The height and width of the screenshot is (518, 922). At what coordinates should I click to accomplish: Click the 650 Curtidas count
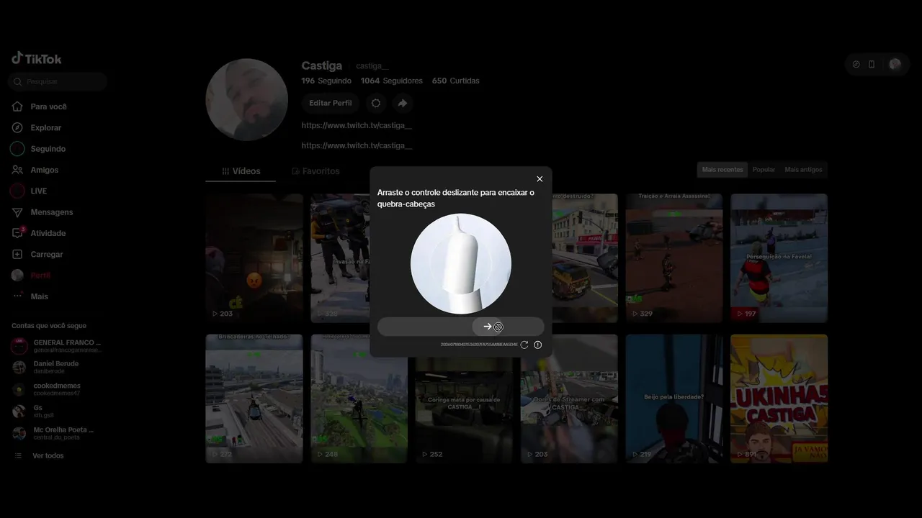456,81
